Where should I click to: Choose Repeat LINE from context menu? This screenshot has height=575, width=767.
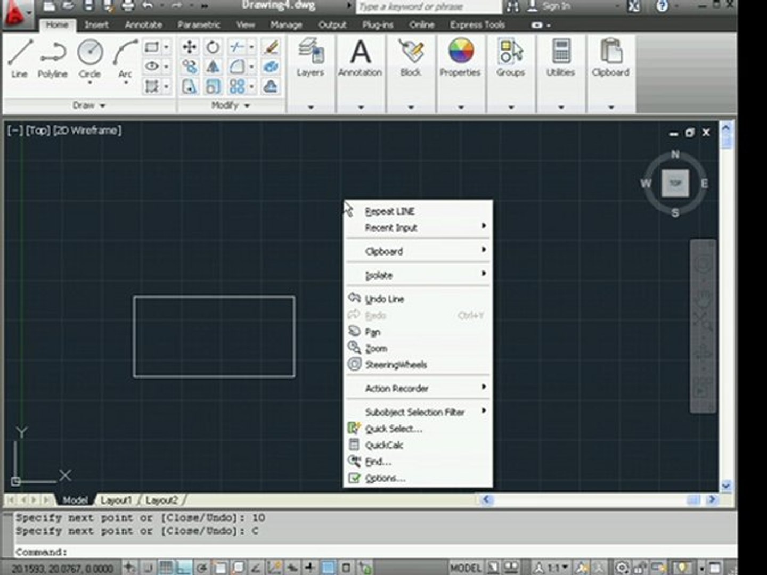coord(418,211)
